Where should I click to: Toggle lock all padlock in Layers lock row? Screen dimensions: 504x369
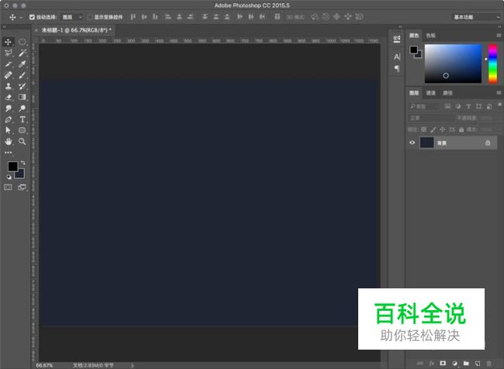coord(461,129)
